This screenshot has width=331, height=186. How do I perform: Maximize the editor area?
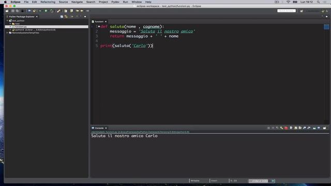pos(326,17)
